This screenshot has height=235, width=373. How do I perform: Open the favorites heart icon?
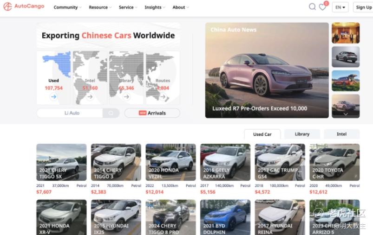point(322,7)
